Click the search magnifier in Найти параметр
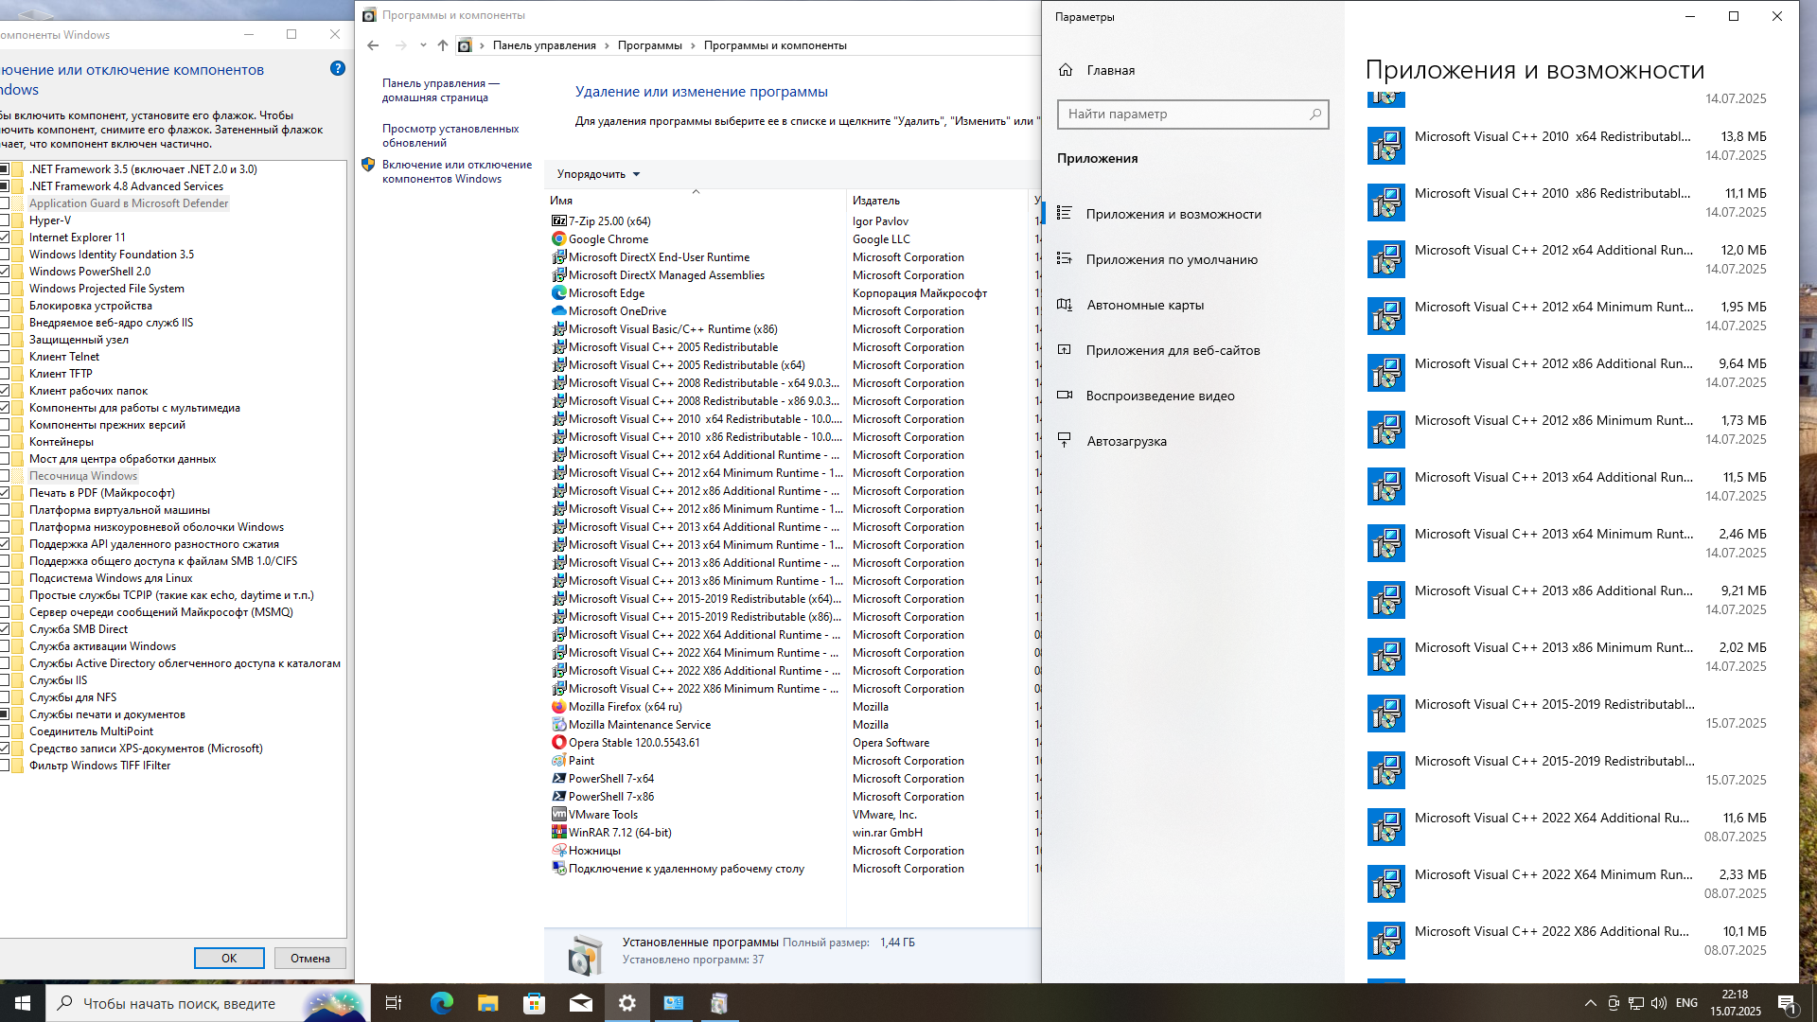 coord(1314,115)
